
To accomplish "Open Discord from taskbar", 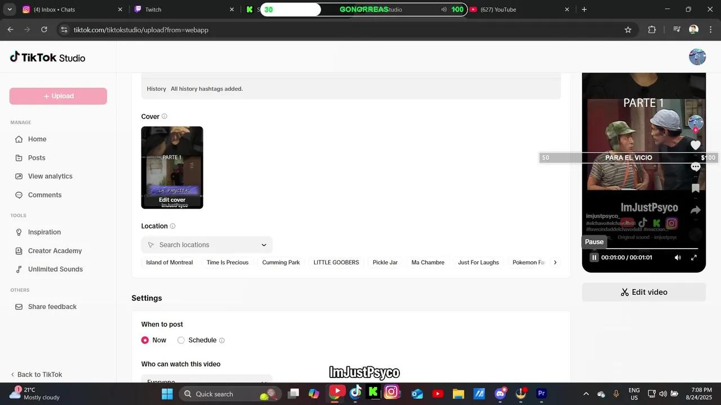I will coord(500,394).
